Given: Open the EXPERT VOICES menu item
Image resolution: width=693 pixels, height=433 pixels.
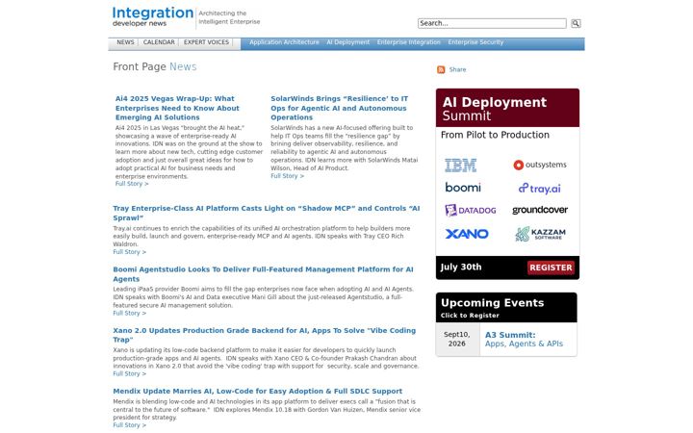Looking at the screenshot, I should pos(206,42).
